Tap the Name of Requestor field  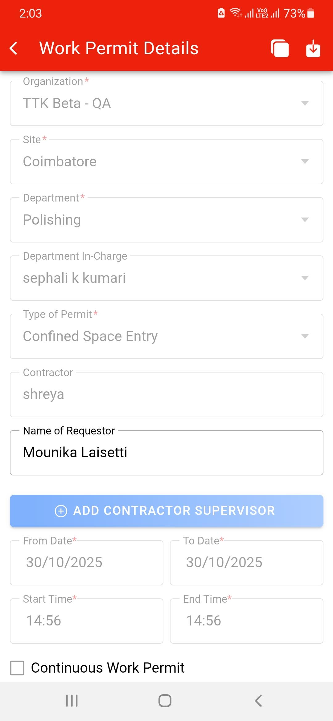click(166, 453)
